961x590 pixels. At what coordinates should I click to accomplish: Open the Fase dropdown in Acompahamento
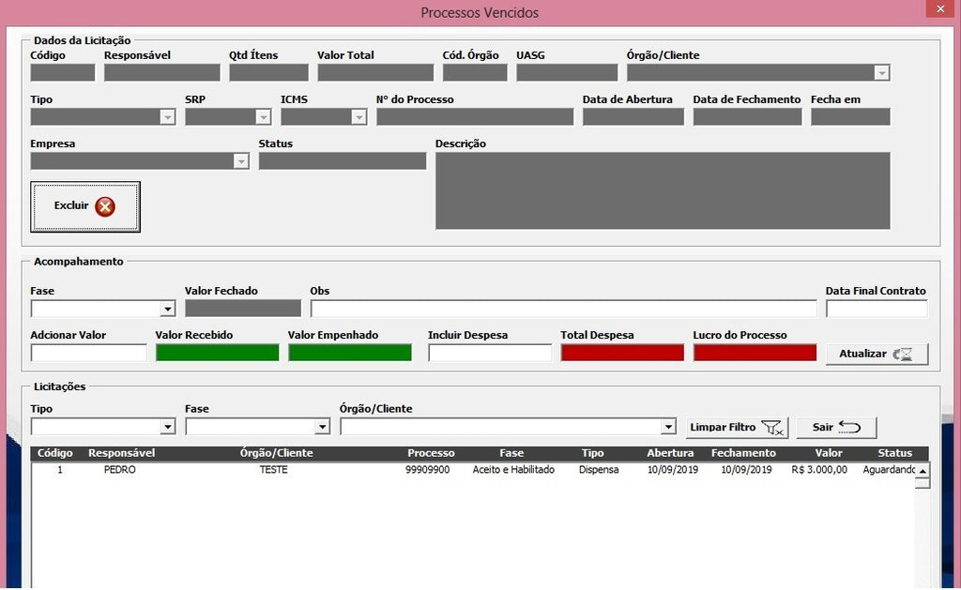click(167, 309)
